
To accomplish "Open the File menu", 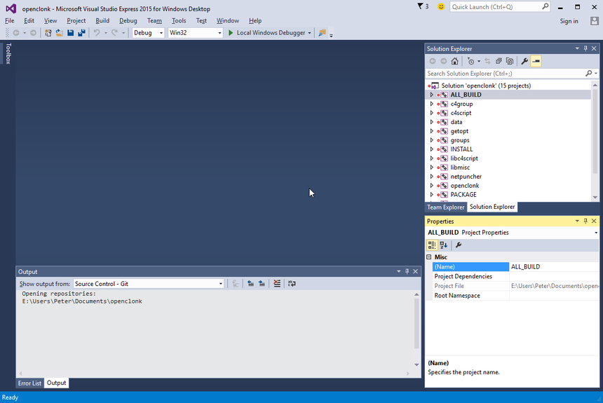I will click(x=10, y=21).
